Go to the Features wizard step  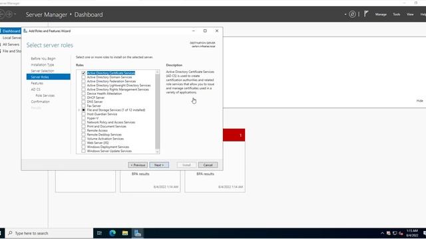click(37, 83)
